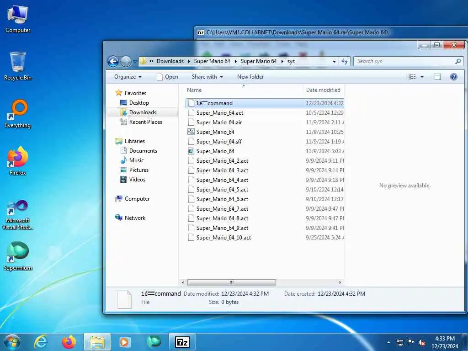
Task: Switch to Windows Explorer taskbar button
Action: pos(97,342)
